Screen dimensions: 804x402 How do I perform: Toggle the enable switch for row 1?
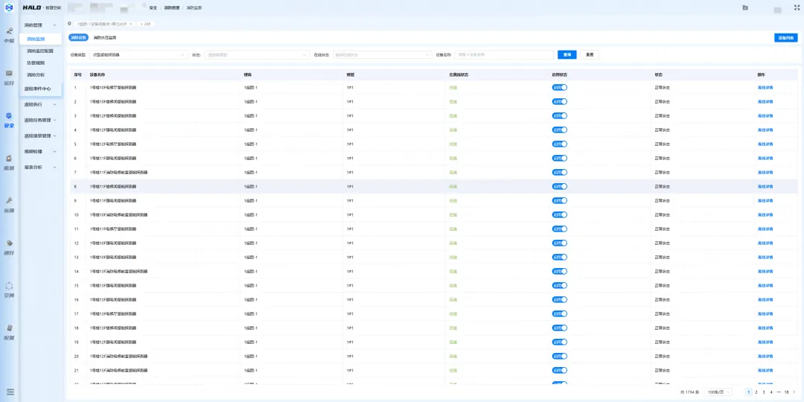(560, 87)
